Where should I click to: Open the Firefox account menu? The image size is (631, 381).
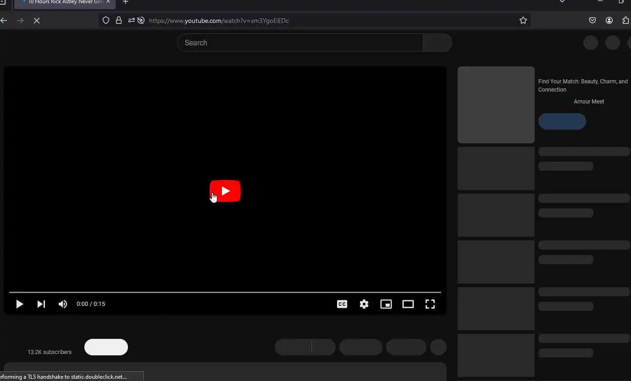(609, 20)
